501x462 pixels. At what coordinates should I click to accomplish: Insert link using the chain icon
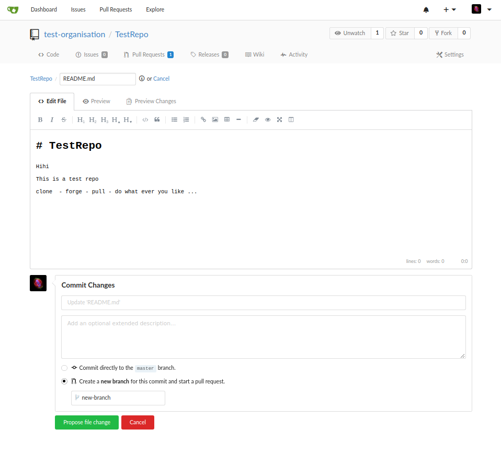[203, 119]
